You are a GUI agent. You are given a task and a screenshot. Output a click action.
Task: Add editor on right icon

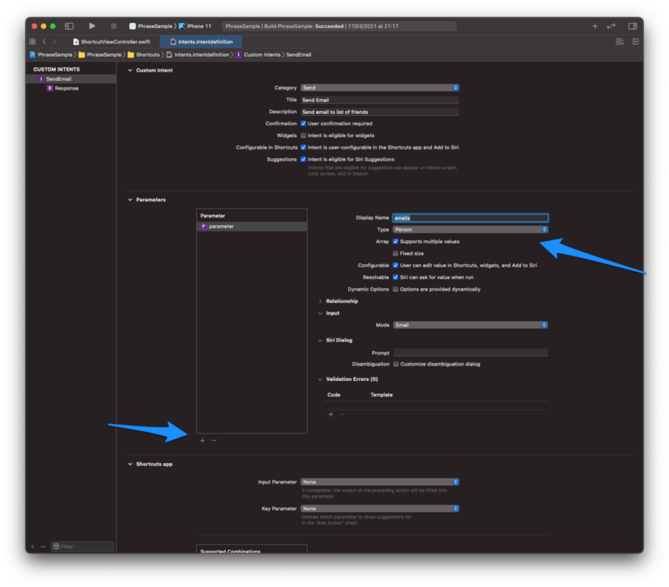(x=636, y=41)
